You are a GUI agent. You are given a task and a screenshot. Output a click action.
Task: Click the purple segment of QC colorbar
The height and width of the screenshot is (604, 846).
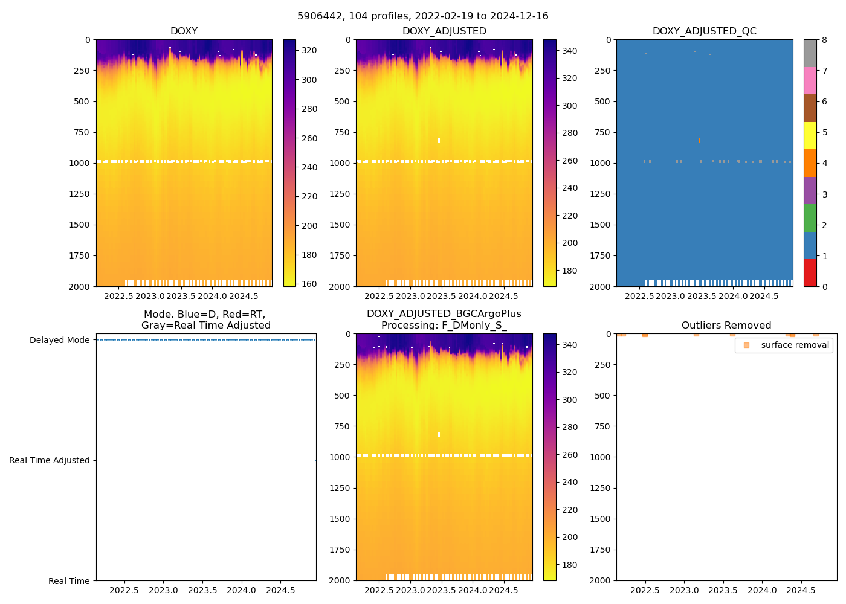click(x=810, y=190)
